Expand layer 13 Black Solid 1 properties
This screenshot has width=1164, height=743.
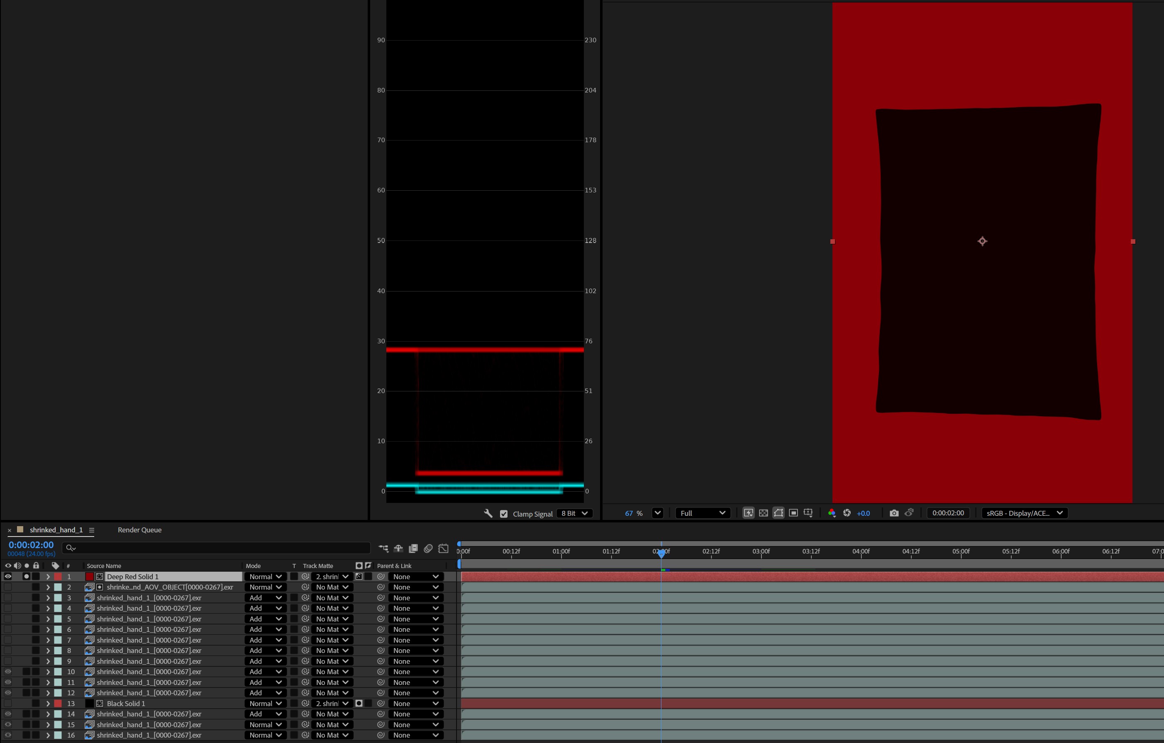pyautogui.click(x=48, y=703)
